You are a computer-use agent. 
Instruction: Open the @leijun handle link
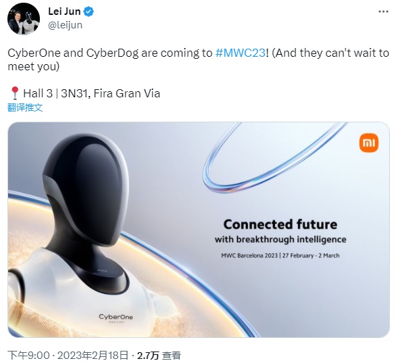(65, 25)
